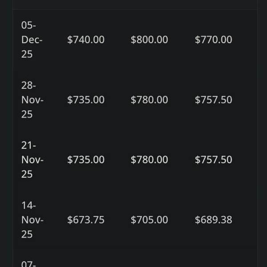
Task: Click $800.00 in the 05-Dec-25 row
Action: tap(149, 40)
